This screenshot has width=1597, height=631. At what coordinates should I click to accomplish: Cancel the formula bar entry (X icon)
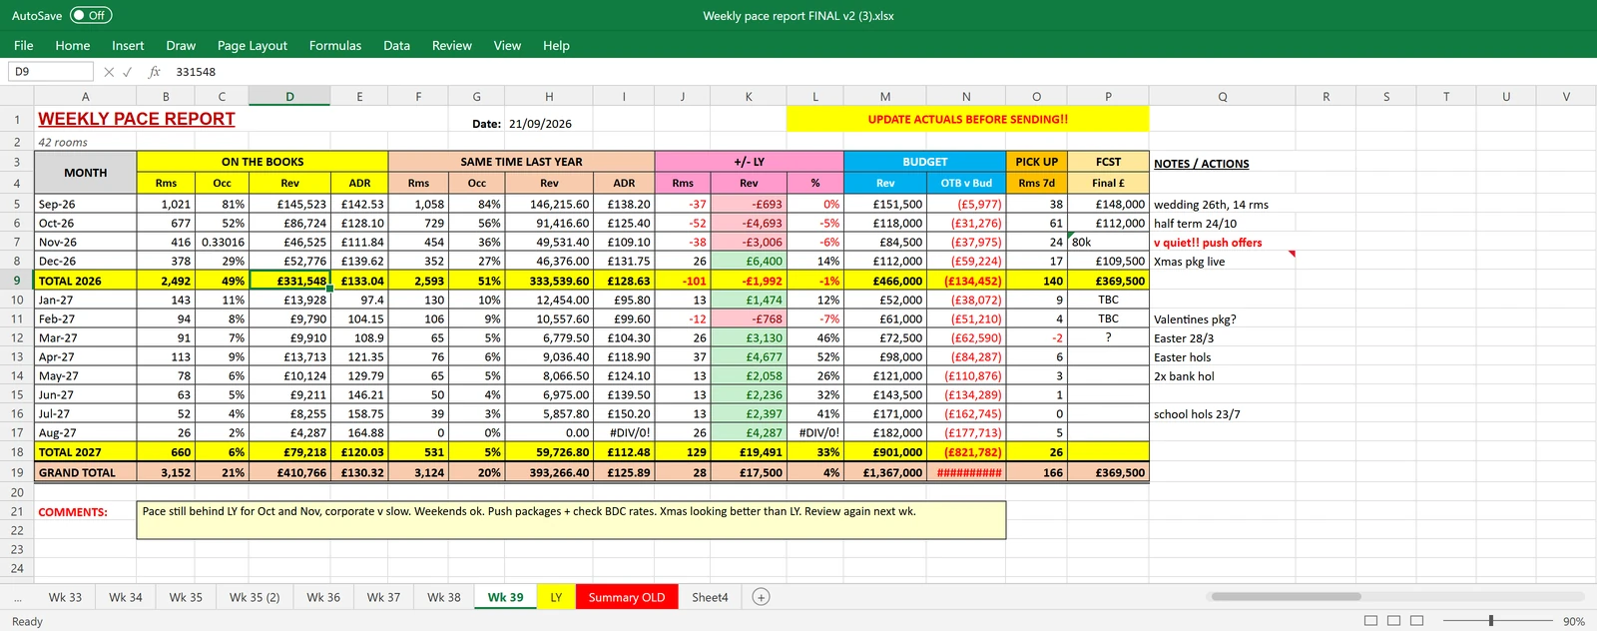coord(109,72)
